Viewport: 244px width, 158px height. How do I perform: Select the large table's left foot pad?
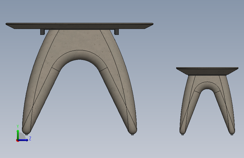point(27,134)
